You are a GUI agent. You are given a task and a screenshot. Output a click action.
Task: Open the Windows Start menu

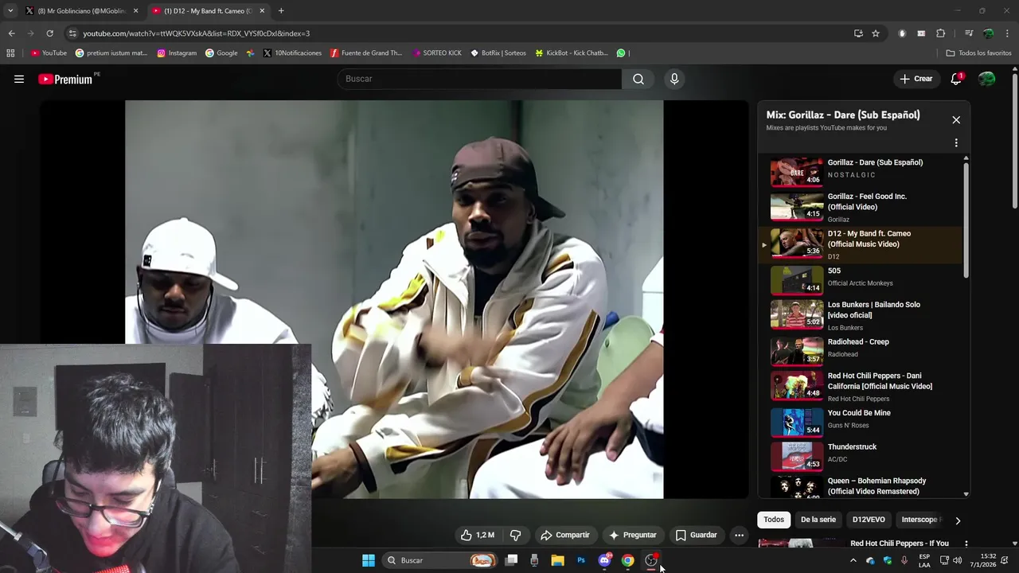pyautogui.click(x=369, y=560)
